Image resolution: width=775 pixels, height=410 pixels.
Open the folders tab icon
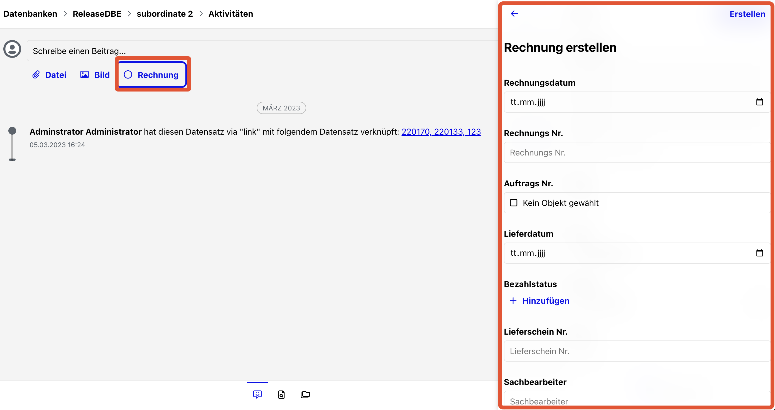tap(305, 394)
